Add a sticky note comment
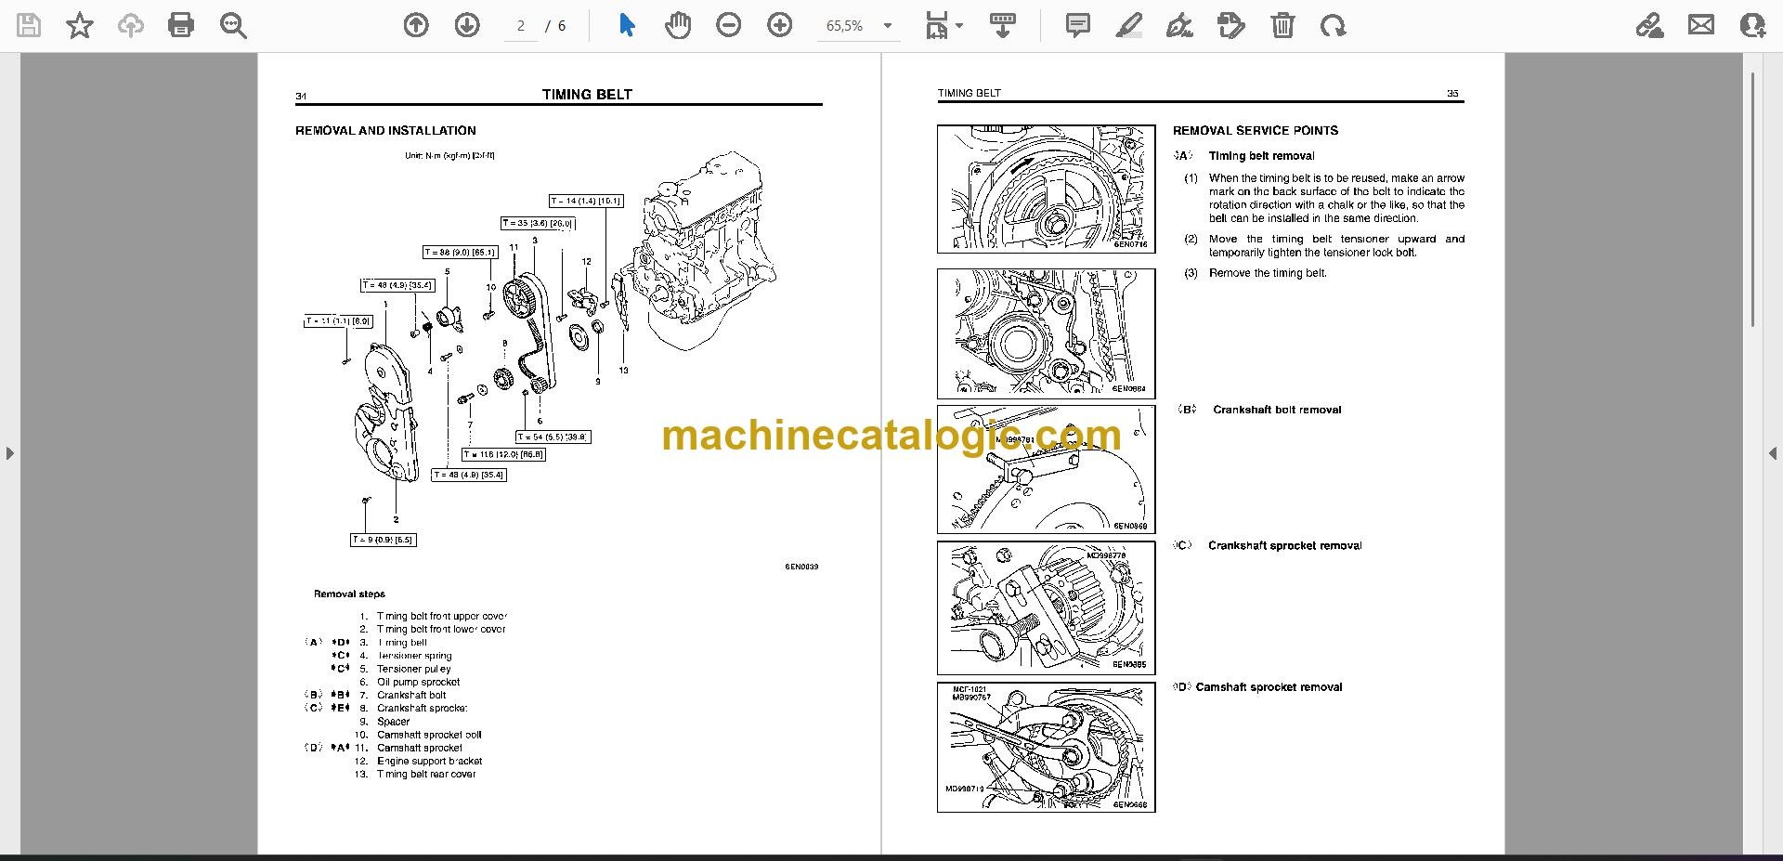 [1077, 26]
